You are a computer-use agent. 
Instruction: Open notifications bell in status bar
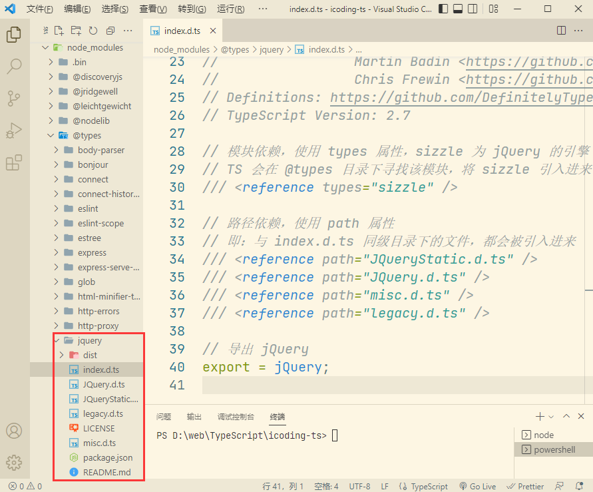(579, 486)
